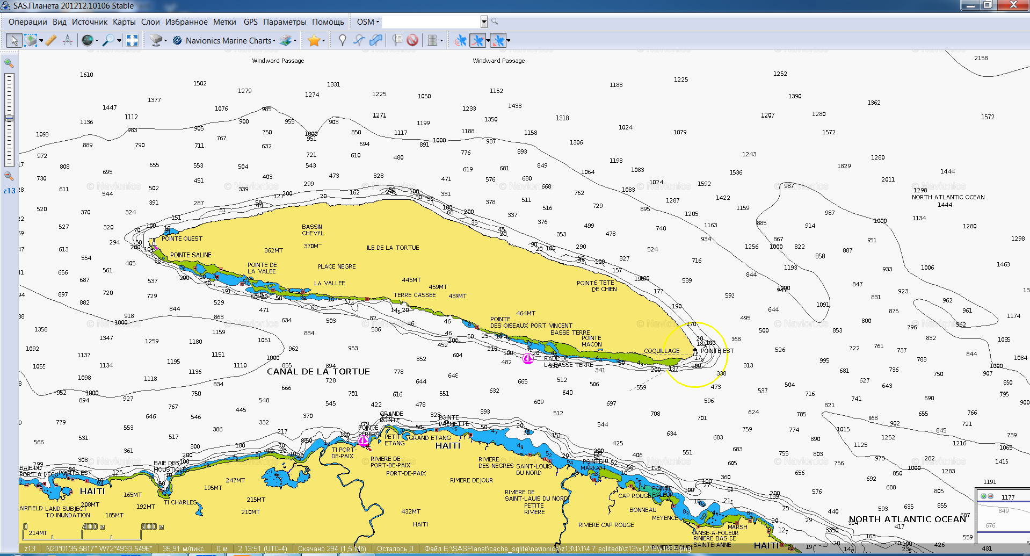Image resolution: width=1030 pixels, height=556 pixels.
Task: Open selection tool options arrow
Action: click(x=41, y=40)
